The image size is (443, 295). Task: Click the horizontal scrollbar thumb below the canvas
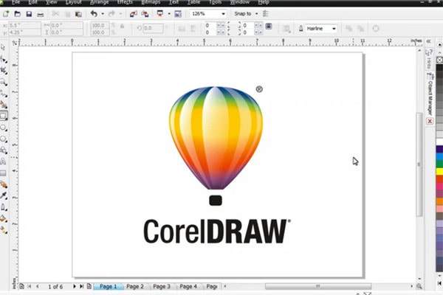pyautogui.click(x=317, y=286)
